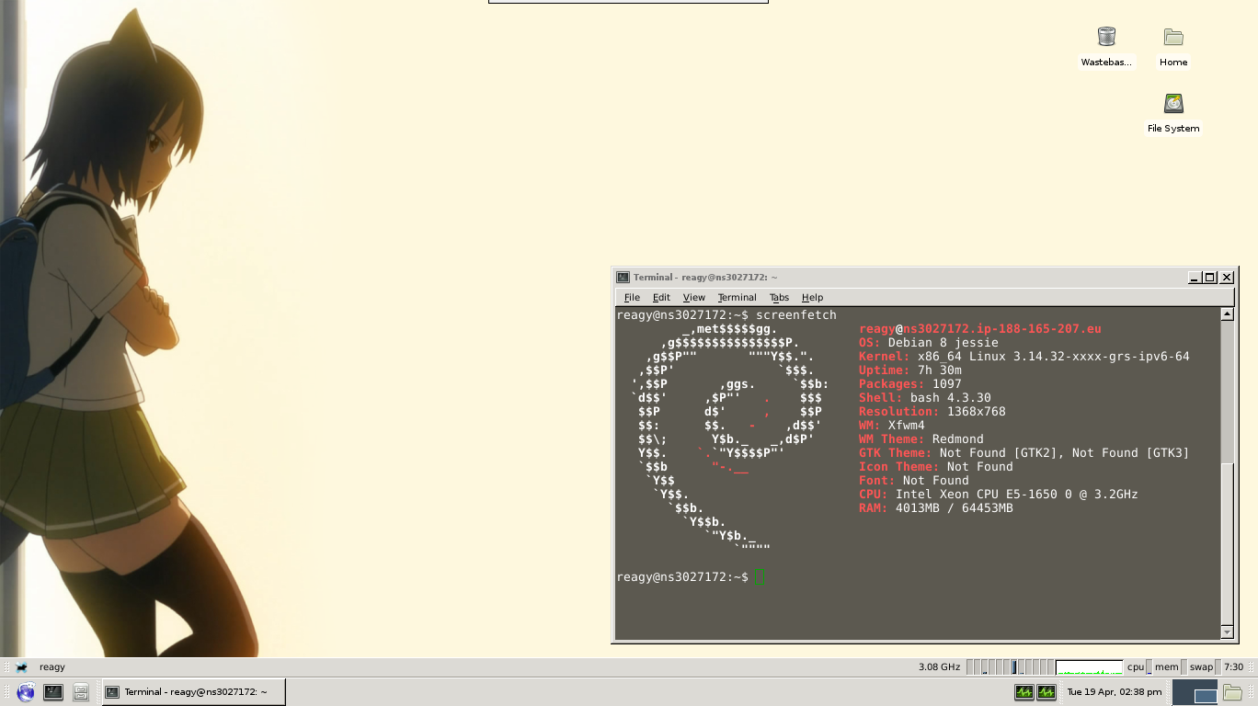Minimize the Terminal window
The width and height of the screenshot is (1258, 706).
pos(1194,277)
